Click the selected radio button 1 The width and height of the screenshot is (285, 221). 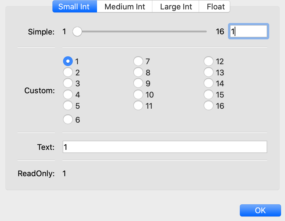pyautogui.click(x=68, y=61)
